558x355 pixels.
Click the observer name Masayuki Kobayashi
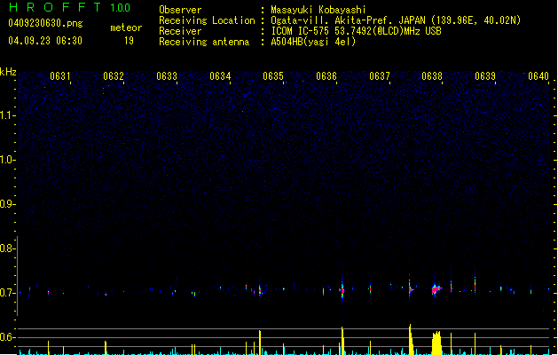(318, 10)
